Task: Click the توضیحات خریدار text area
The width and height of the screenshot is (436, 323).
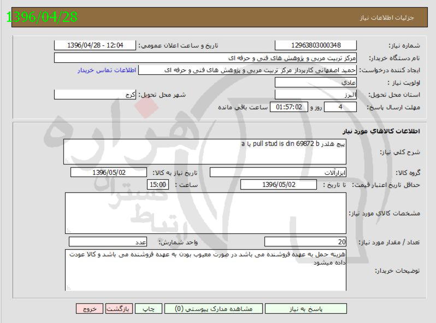Action: point(205,270)
